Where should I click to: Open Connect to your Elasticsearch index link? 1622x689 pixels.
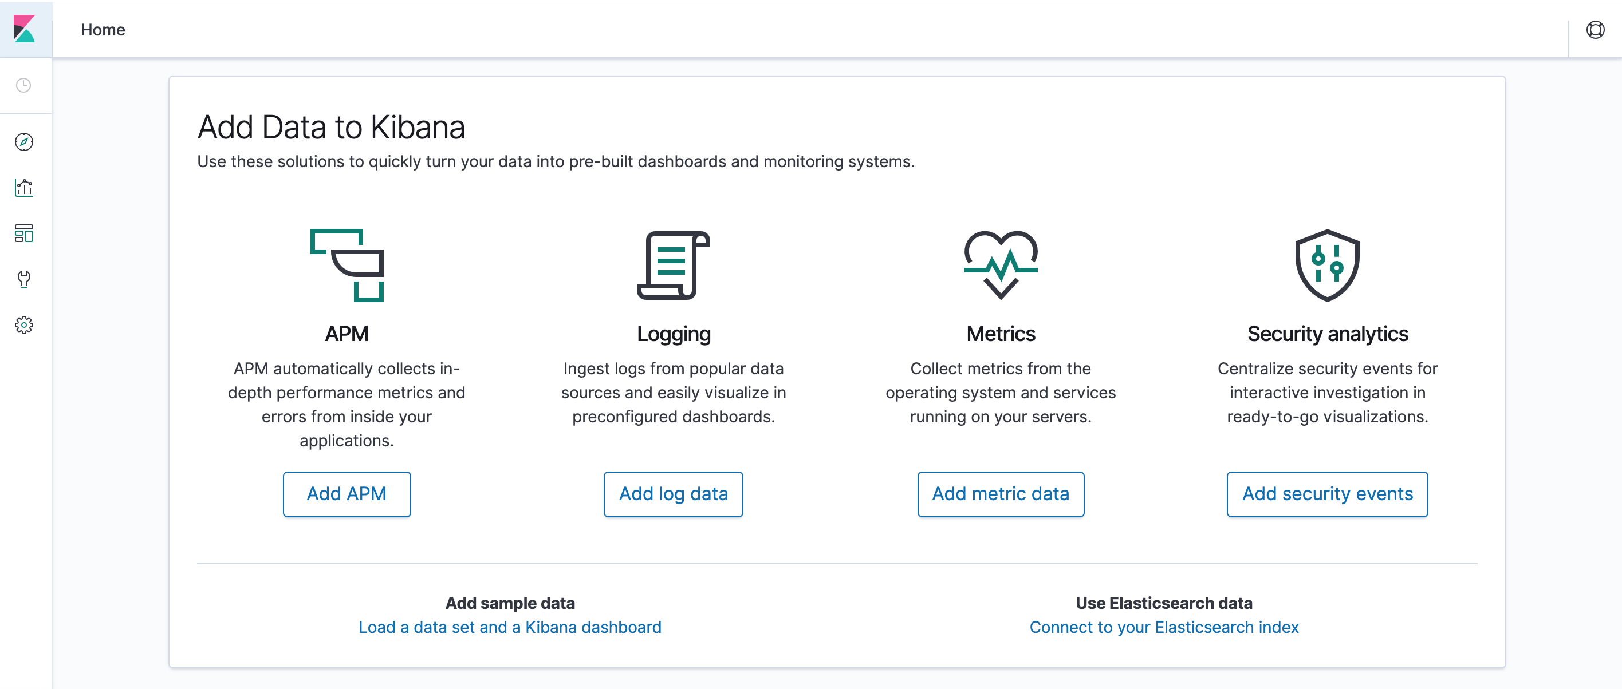point(1163,627)
